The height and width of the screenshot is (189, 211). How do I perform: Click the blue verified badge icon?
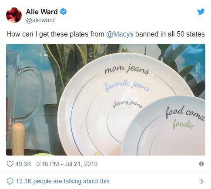(63, 12)
